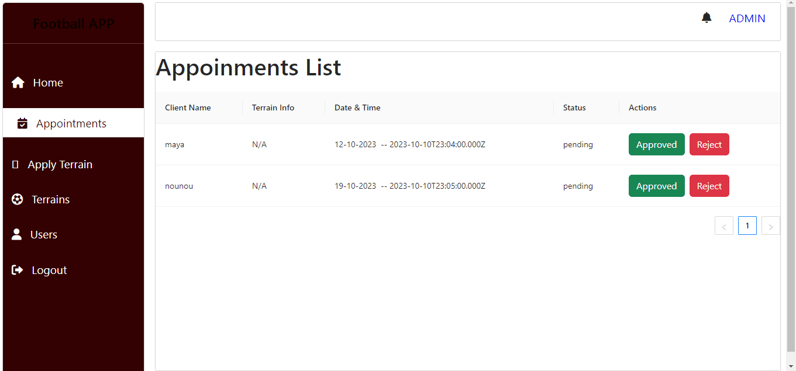Click client name maya

pyautogui.click(x=174, y=144)
